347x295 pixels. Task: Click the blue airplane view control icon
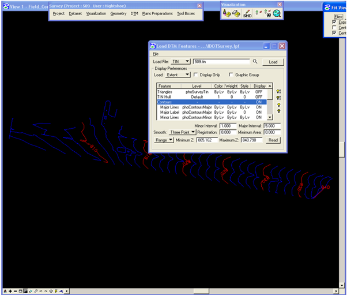pos(61,291)
